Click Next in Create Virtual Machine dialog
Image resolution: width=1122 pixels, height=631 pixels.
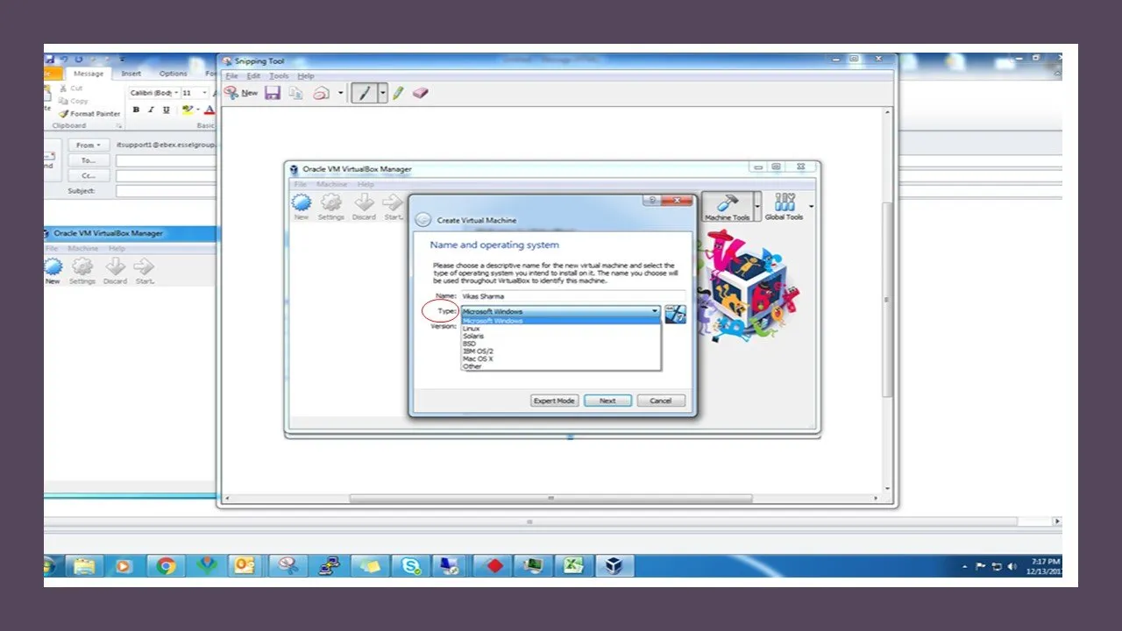(607, 401)
